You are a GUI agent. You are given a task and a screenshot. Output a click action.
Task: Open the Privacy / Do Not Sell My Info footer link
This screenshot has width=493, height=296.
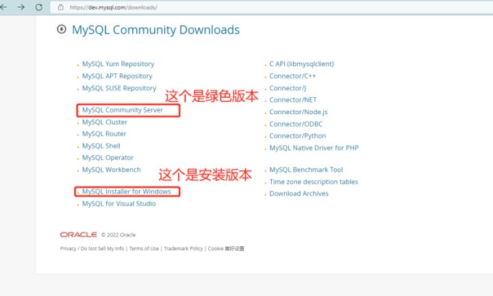pyautogui.click(x=92, y=249)
